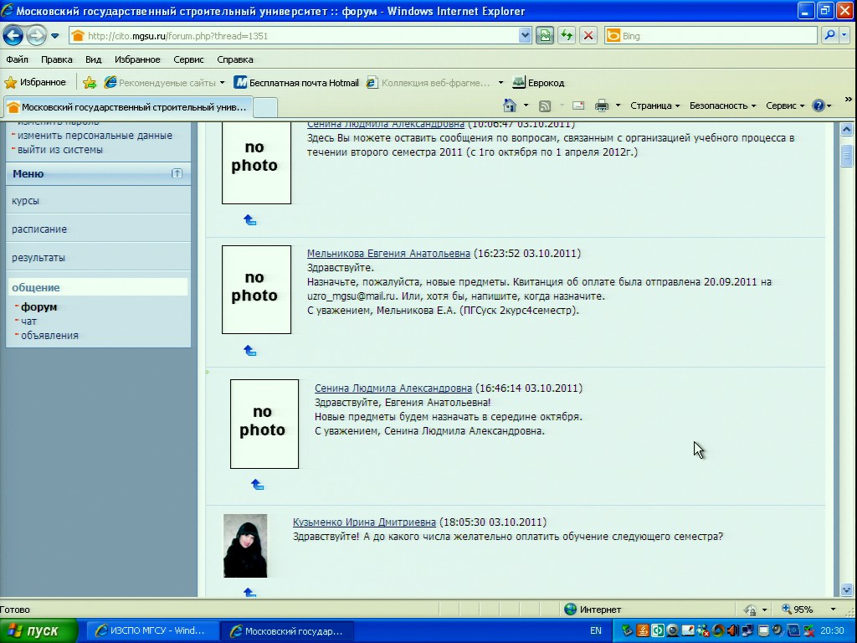Open a new blank tab
Viewport: 857px width, 643px height.
265,107
